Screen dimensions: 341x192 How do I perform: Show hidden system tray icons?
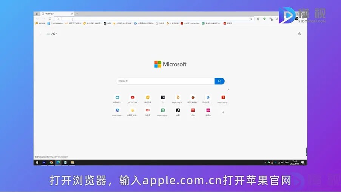click(265, 163)
